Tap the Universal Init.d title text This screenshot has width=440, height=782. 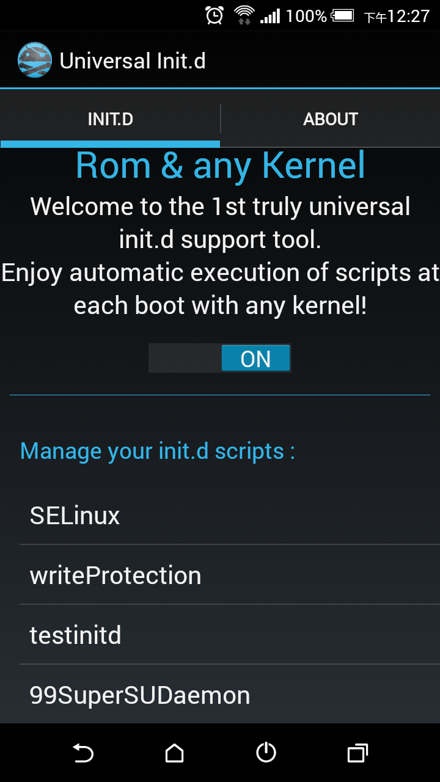pyautogui.click(x=133, y=60)
